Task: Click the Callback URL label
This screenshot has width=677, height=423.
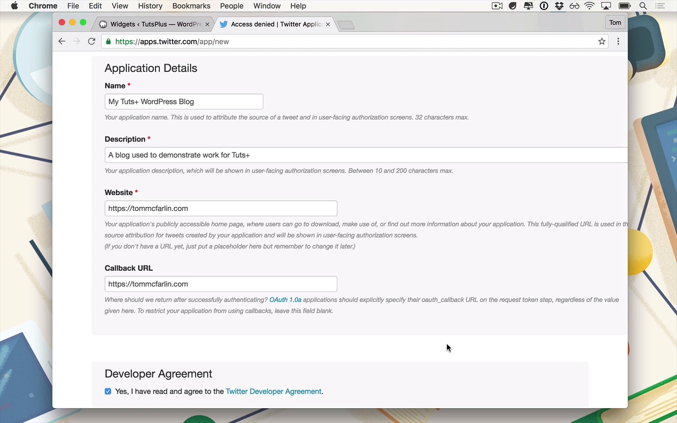Action: pos(129,268)
